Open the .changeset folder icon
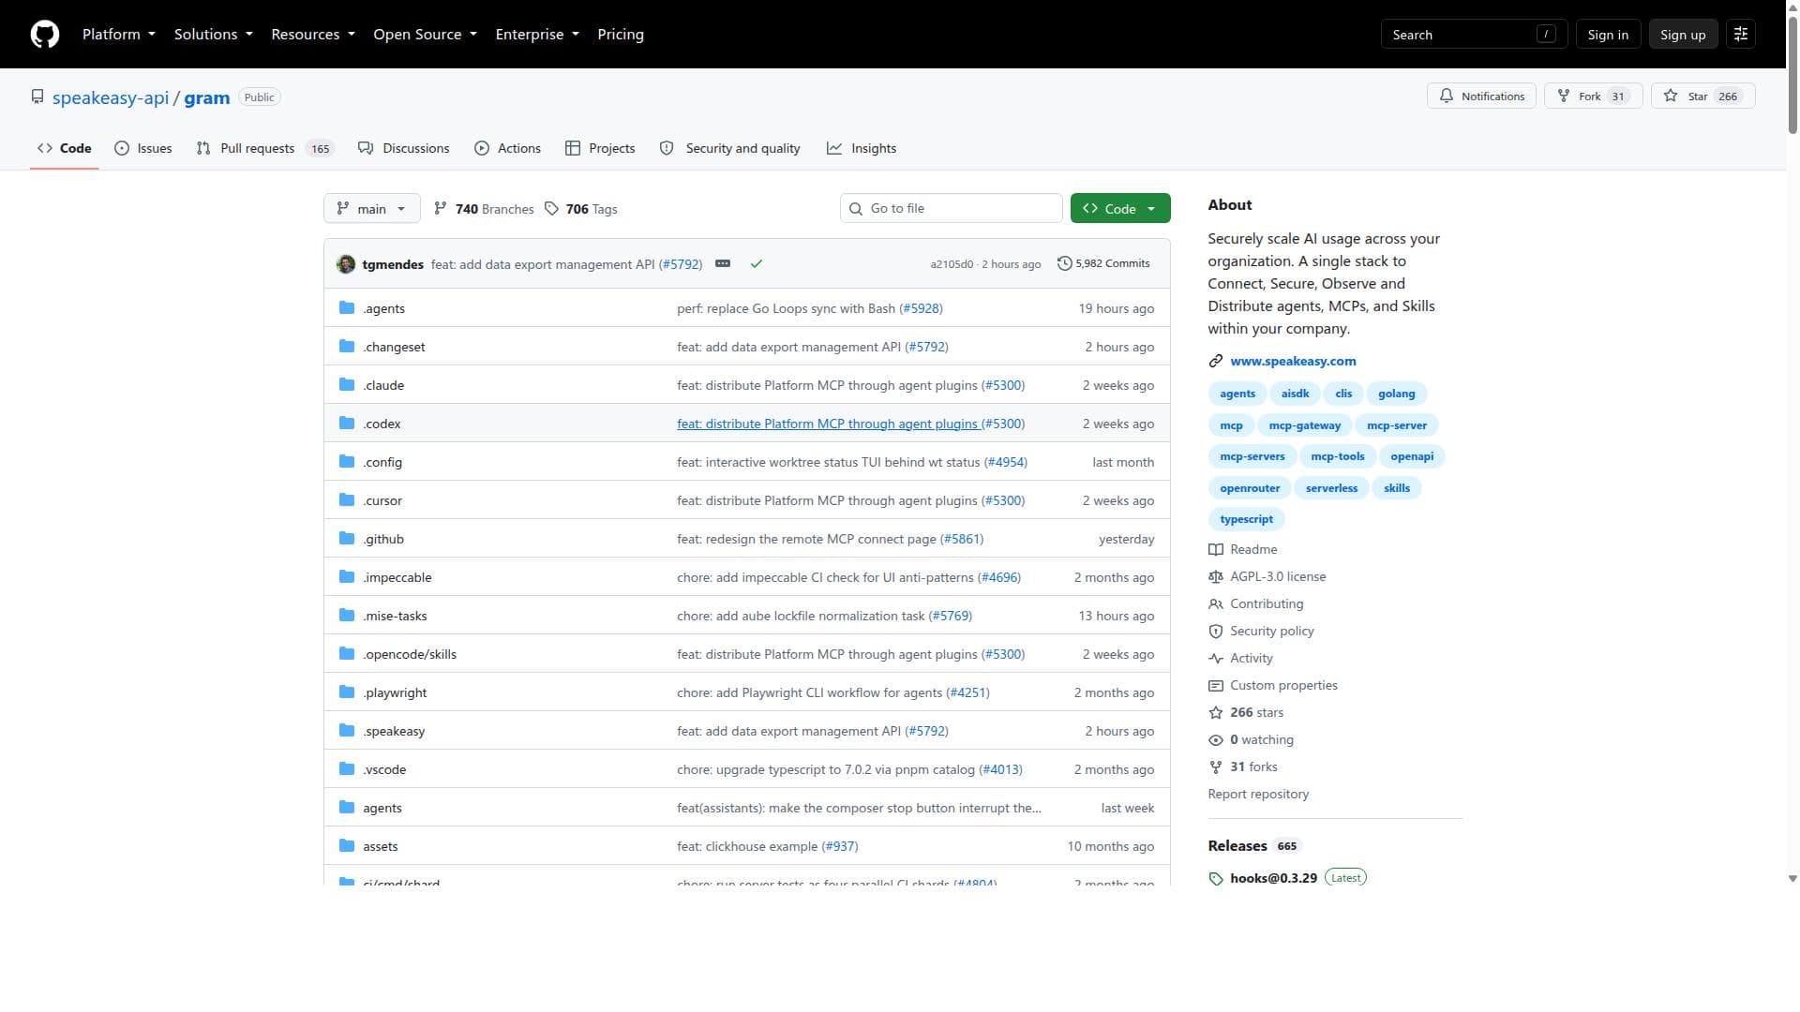The image size is (1800, 1012). tap(347, 347)
